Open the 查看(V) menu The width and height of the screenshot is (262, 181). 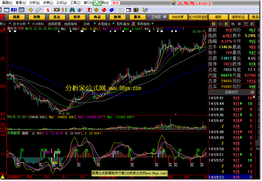pyautogui.click(x=21, y=3)
